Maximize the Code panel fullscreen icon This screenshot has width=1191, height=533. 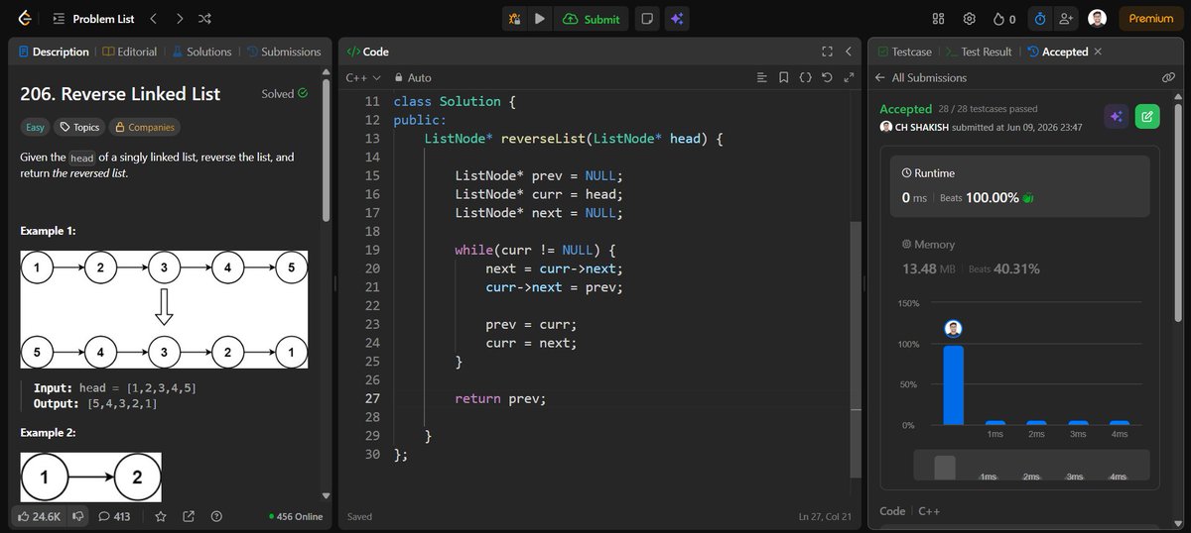pos(828,52)
